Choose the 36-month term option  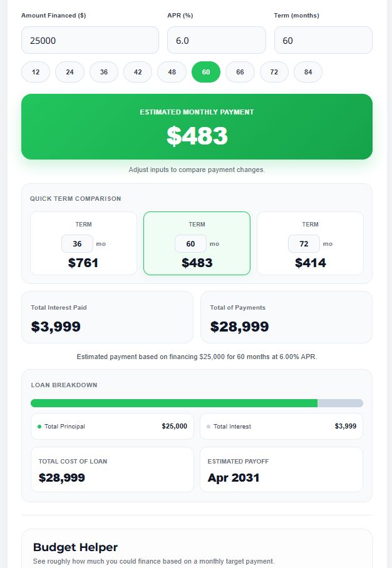(x=104, y=72)
